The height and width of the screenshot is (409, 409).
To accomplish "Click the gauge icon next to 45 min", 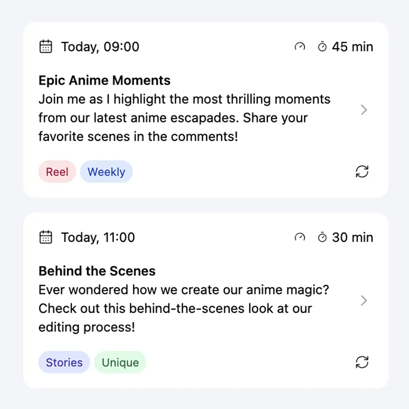I will 299,47.
